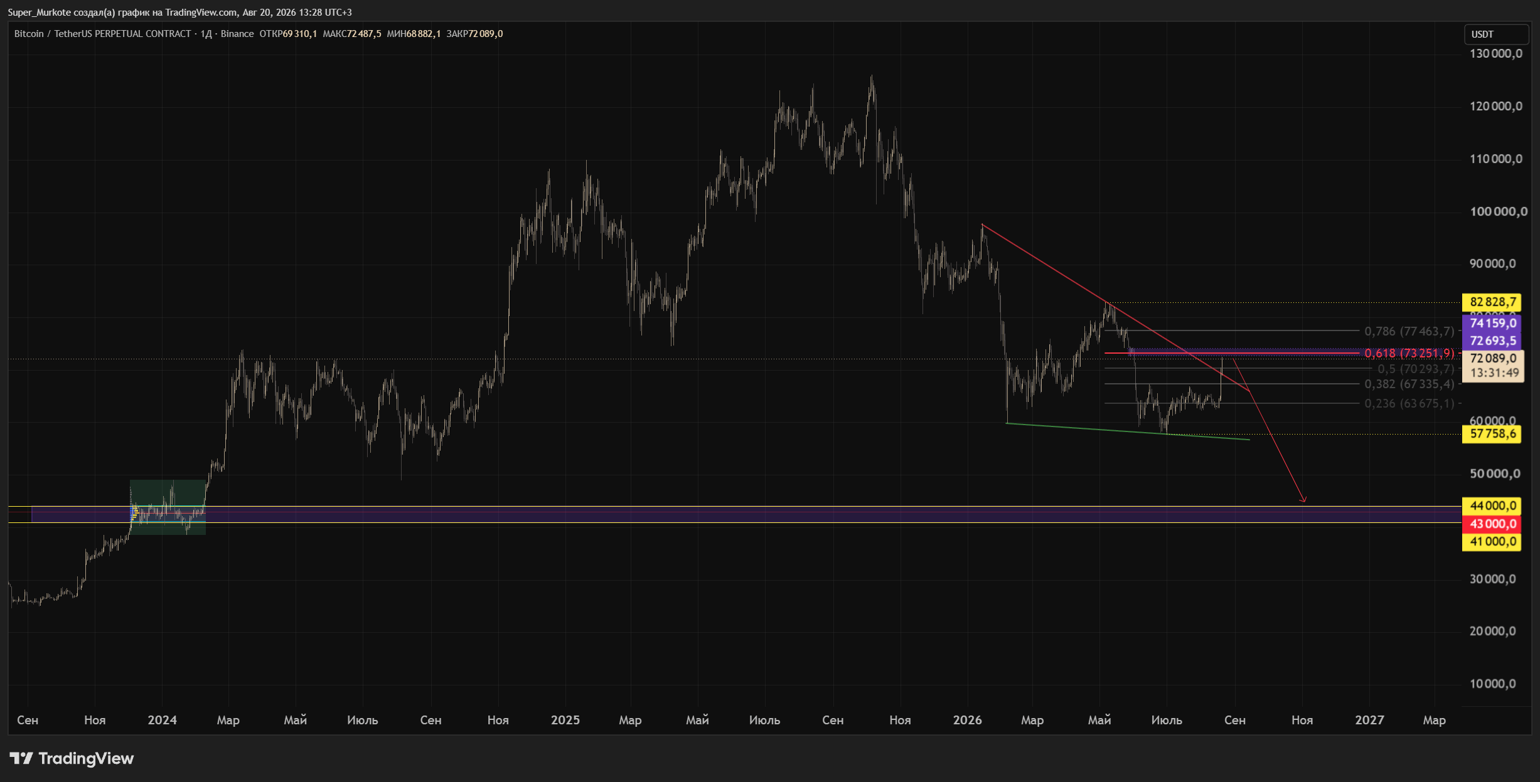Select the 0,382 (67 335,4) Fibonacci level label
Screen dimensions: 1540x782
1409,384
